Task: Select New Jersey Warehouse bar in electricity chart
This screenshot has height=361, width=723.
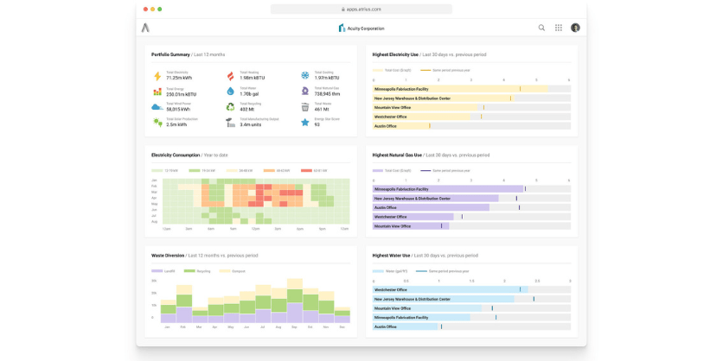Action: (x=443, y=98)
